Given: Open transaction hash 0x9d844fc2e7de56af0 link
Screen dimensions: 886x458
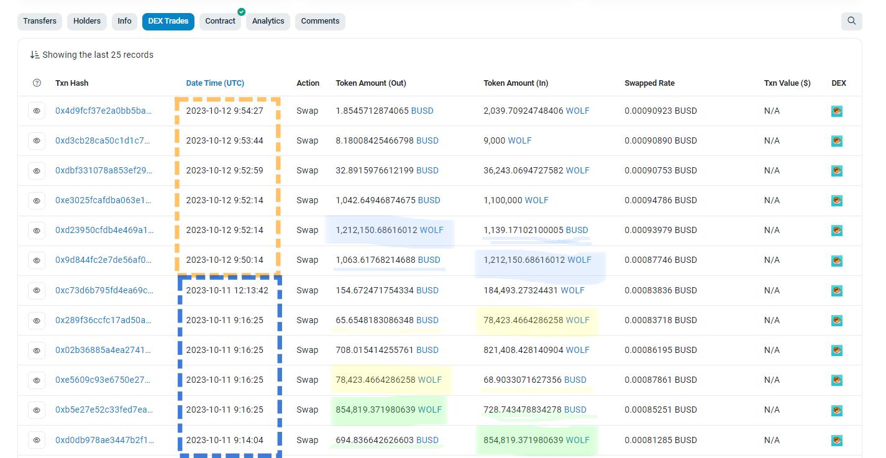Looking at the screenshot, I should pyautogui.click(x=103, y=260).
